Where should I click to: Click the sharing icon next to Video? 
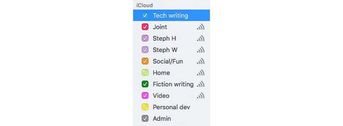coord(201,96)
